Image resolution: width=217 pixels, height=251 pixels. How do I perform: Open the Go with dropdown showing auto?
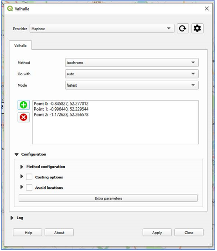pyautogui.click(x=132, y=74)
